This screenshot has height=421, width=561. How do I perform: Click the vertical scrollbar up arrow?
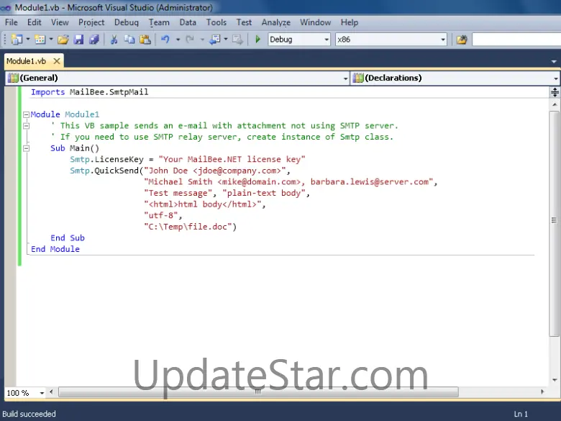[x=555, y=104]
